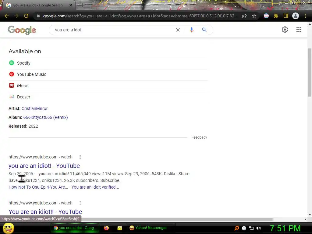Open Chrome three-dot menu
This screenshot has width=312, height=234.
(x=305, y=16)
